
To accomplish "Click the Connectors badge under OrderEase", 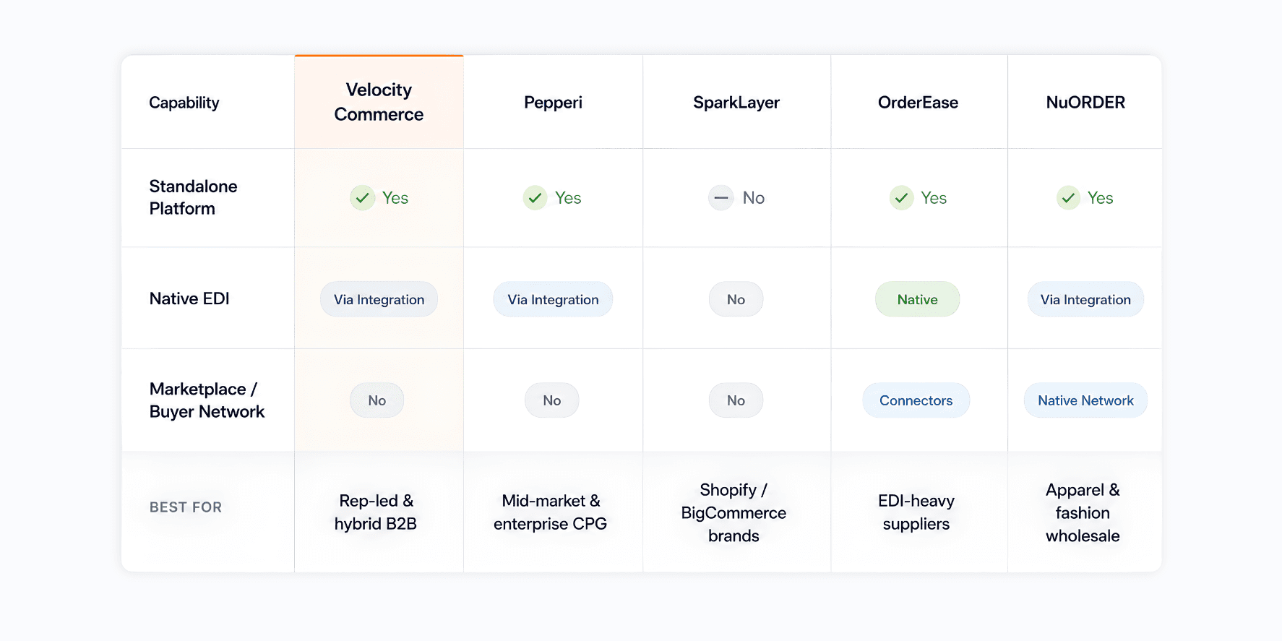I will pyautogui.click(x=916, y=400).
